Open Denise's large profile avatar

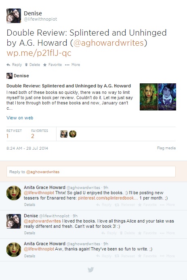[14, 16]
